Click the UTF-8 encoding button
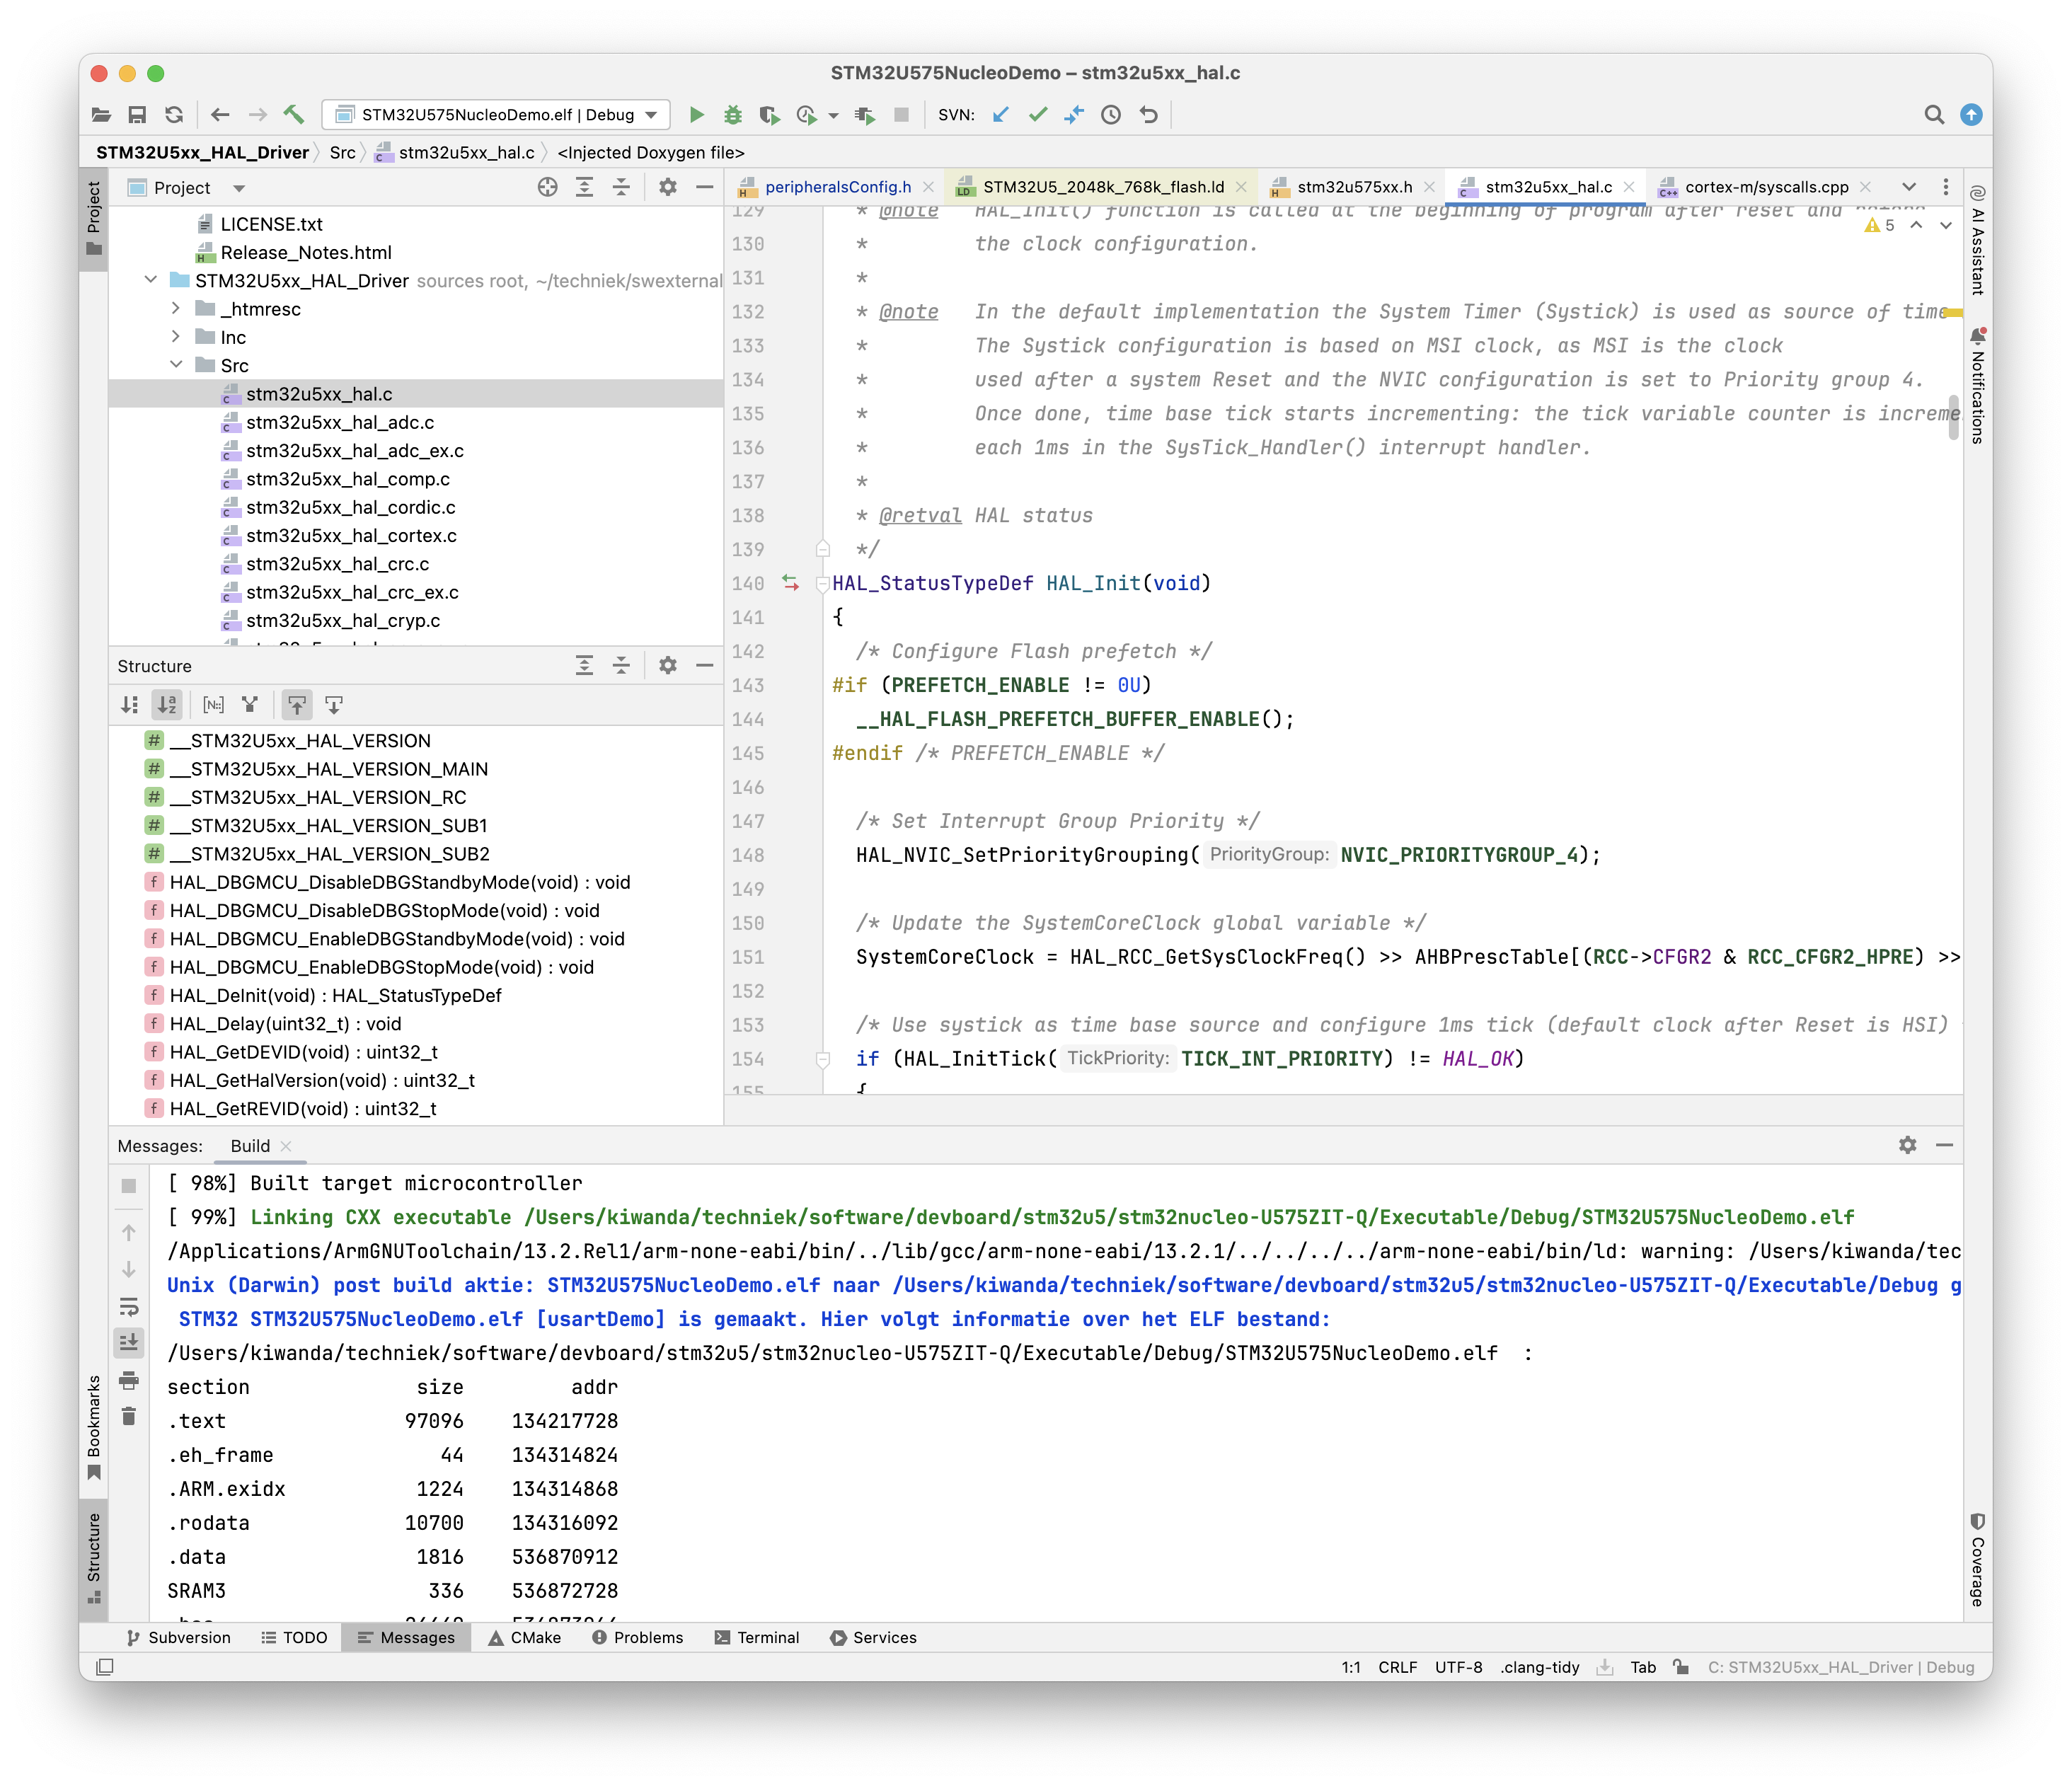 point(1458,1667)
